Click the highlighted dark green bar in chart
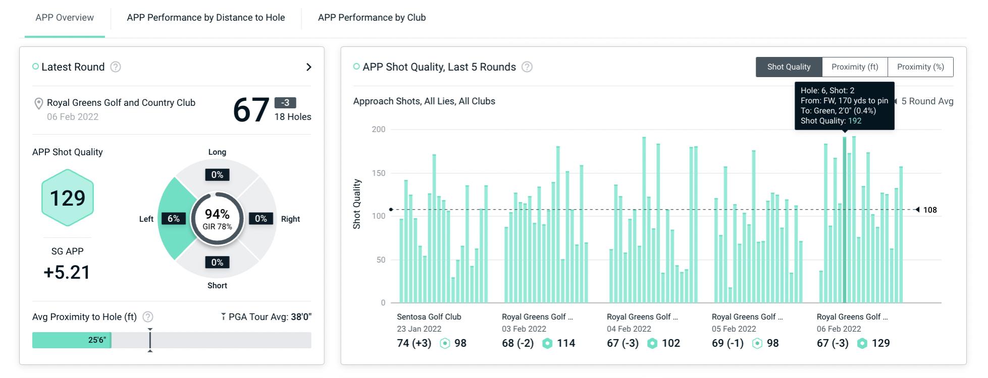This screenshot has width=988, height=378. (x=845, y=220)
